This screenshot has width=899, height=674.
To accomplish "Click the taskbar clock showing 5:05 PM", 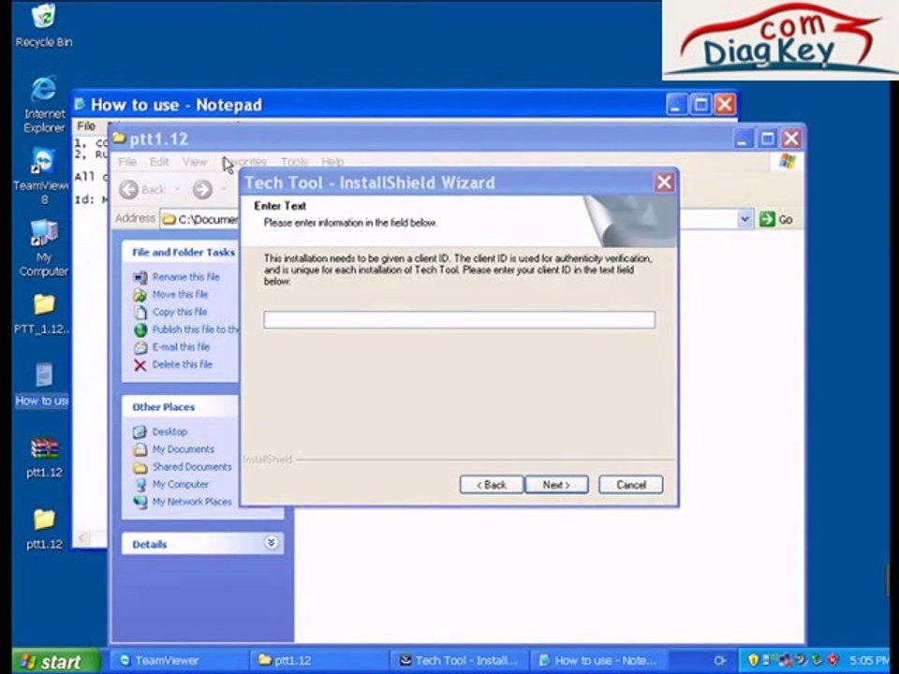I will 870,661.
